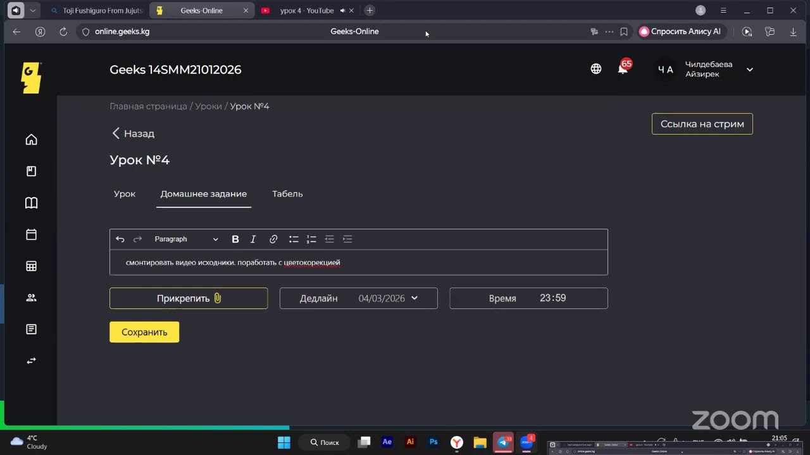Click the taskbar Поиск search box
The height and width of the screenshot is (455, 810).
[324, 442]
